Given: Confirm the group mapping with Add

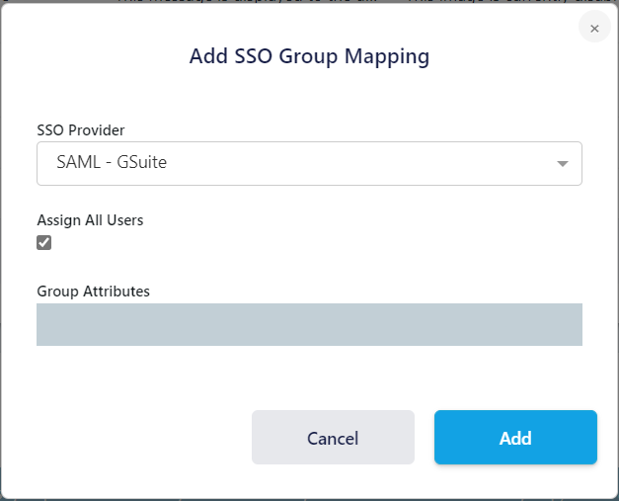Looking at the screenshot, I should 515,438.
